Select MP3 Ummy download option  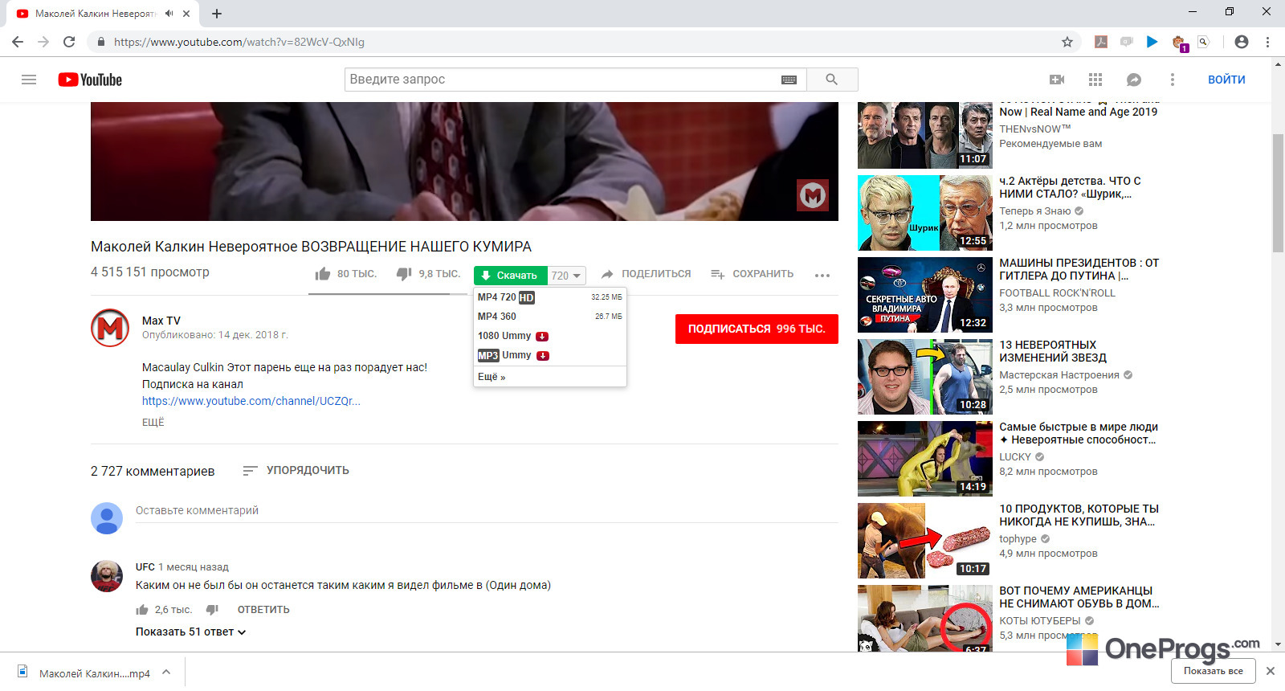coord(550,355)
